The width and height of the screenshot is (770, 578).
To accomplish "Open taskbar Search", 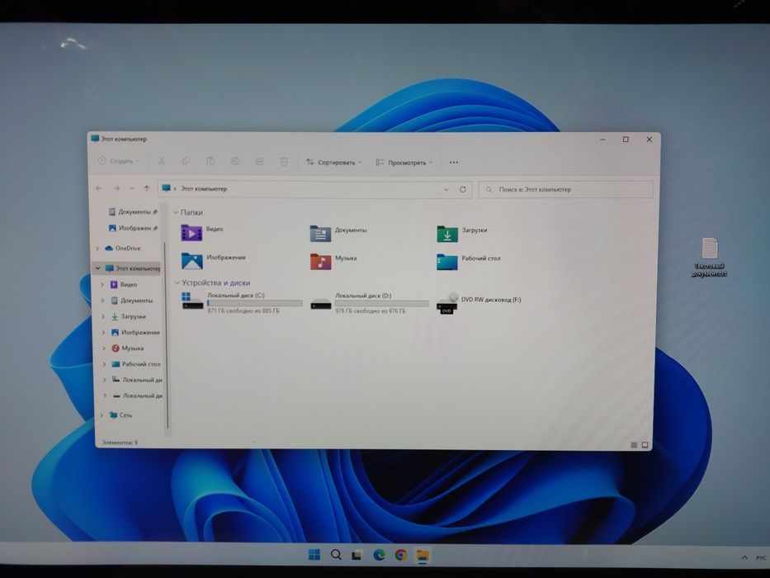I will tap(336, 554).
